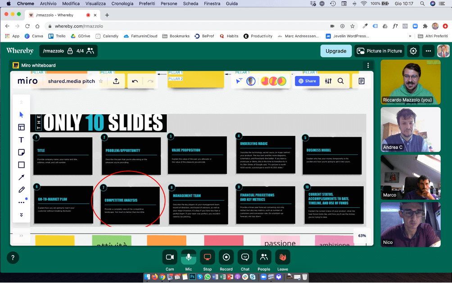452x283 pixels.
Task: Select the connection line arrow tool
Action: click(x=21, y=178)
